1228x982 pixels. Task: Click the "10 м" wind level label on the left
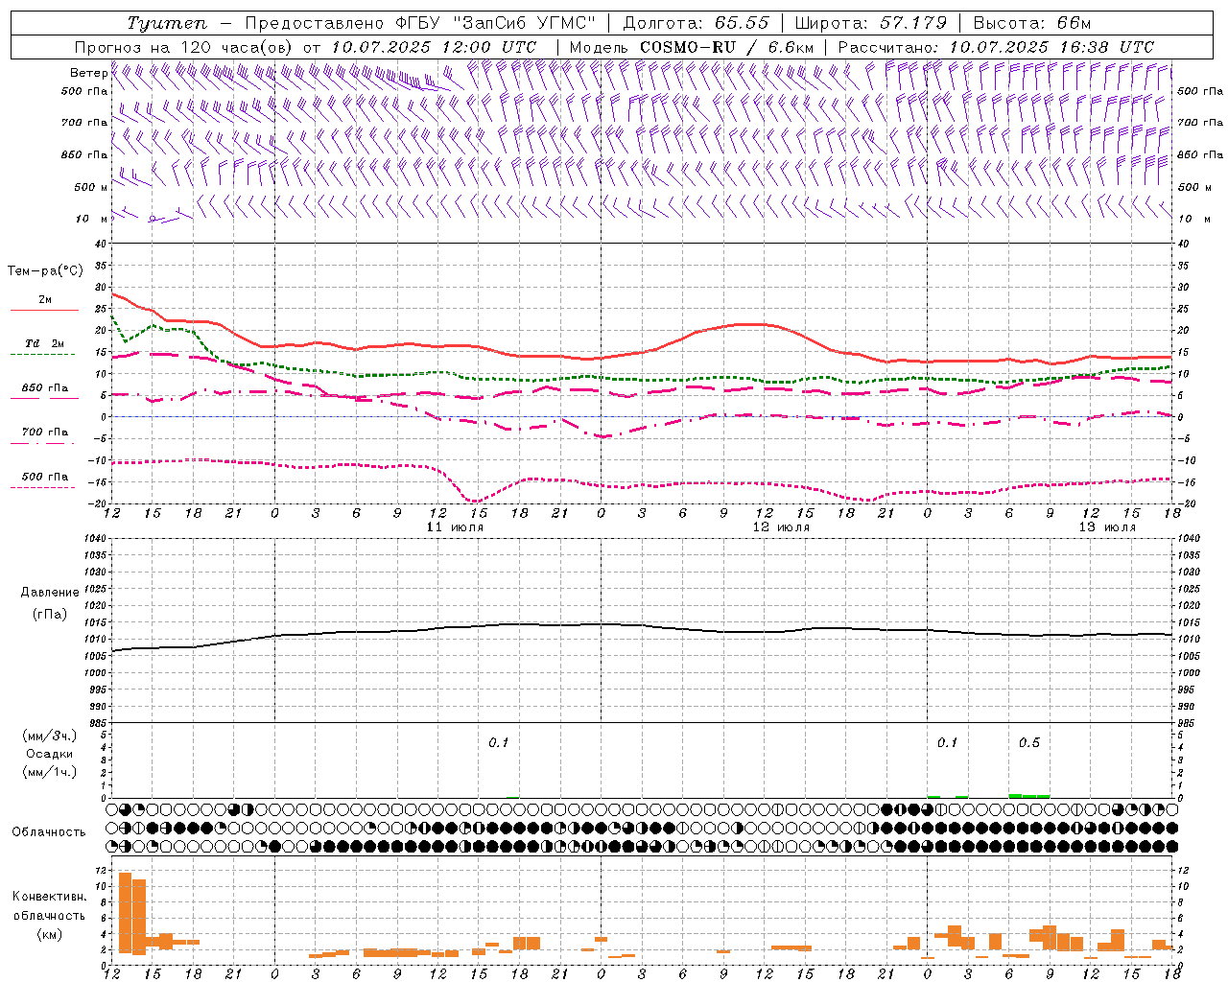[92, 219]
